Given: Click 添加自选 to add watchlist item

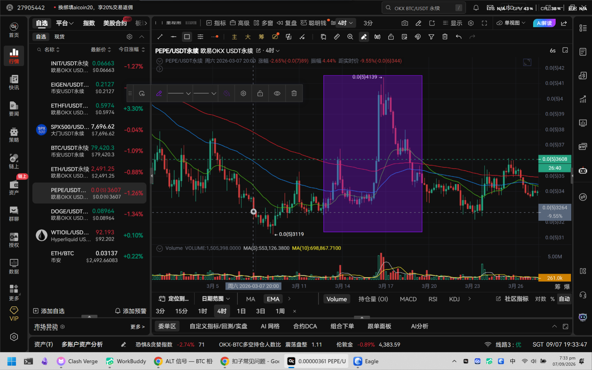Looking at the screenshot, I should pyautogui.click(x=49, y=311).
